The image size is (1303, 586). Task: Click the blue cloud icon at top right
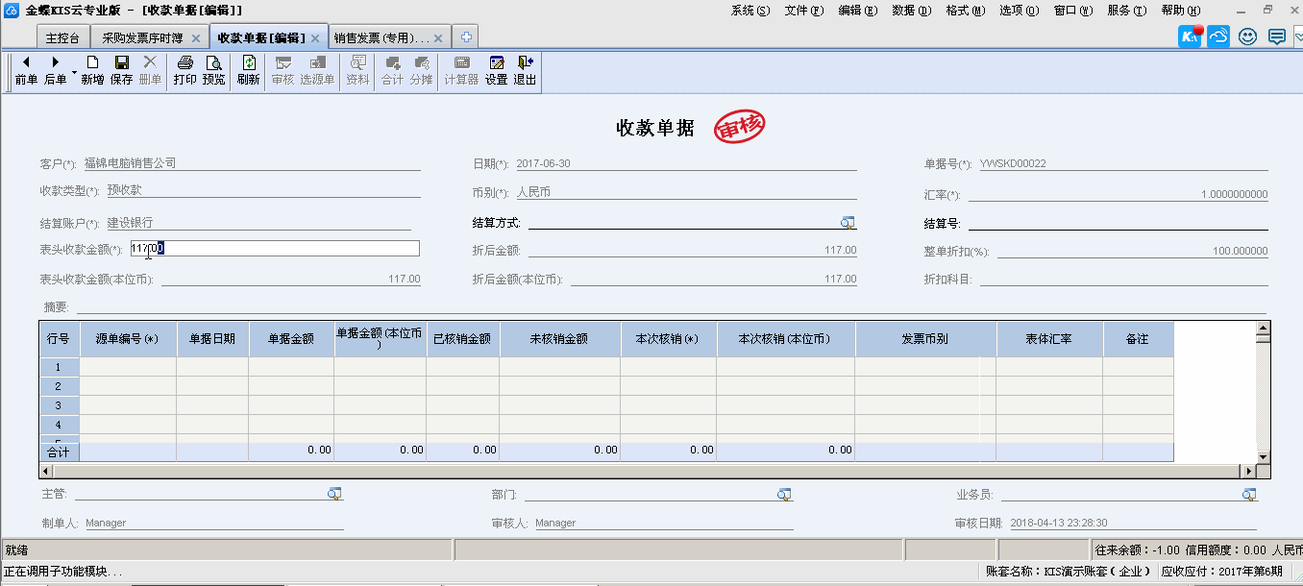1218,37
